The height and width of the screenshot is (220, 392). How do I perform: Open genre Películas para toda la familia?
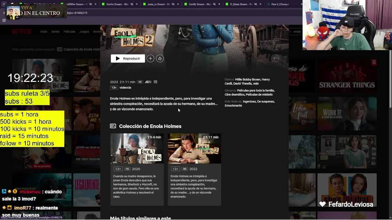[256, 90]
